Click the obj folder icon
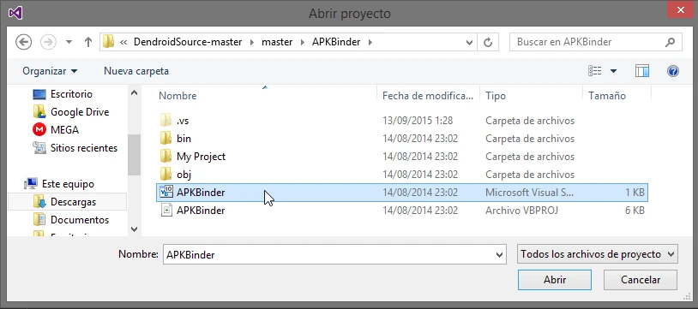 coord(165,174)
